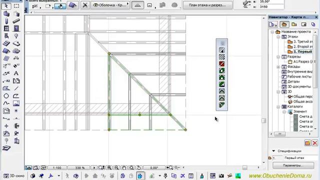The image size is (320, 180).
Task: Select the Object chair tool
Action: 6,36
